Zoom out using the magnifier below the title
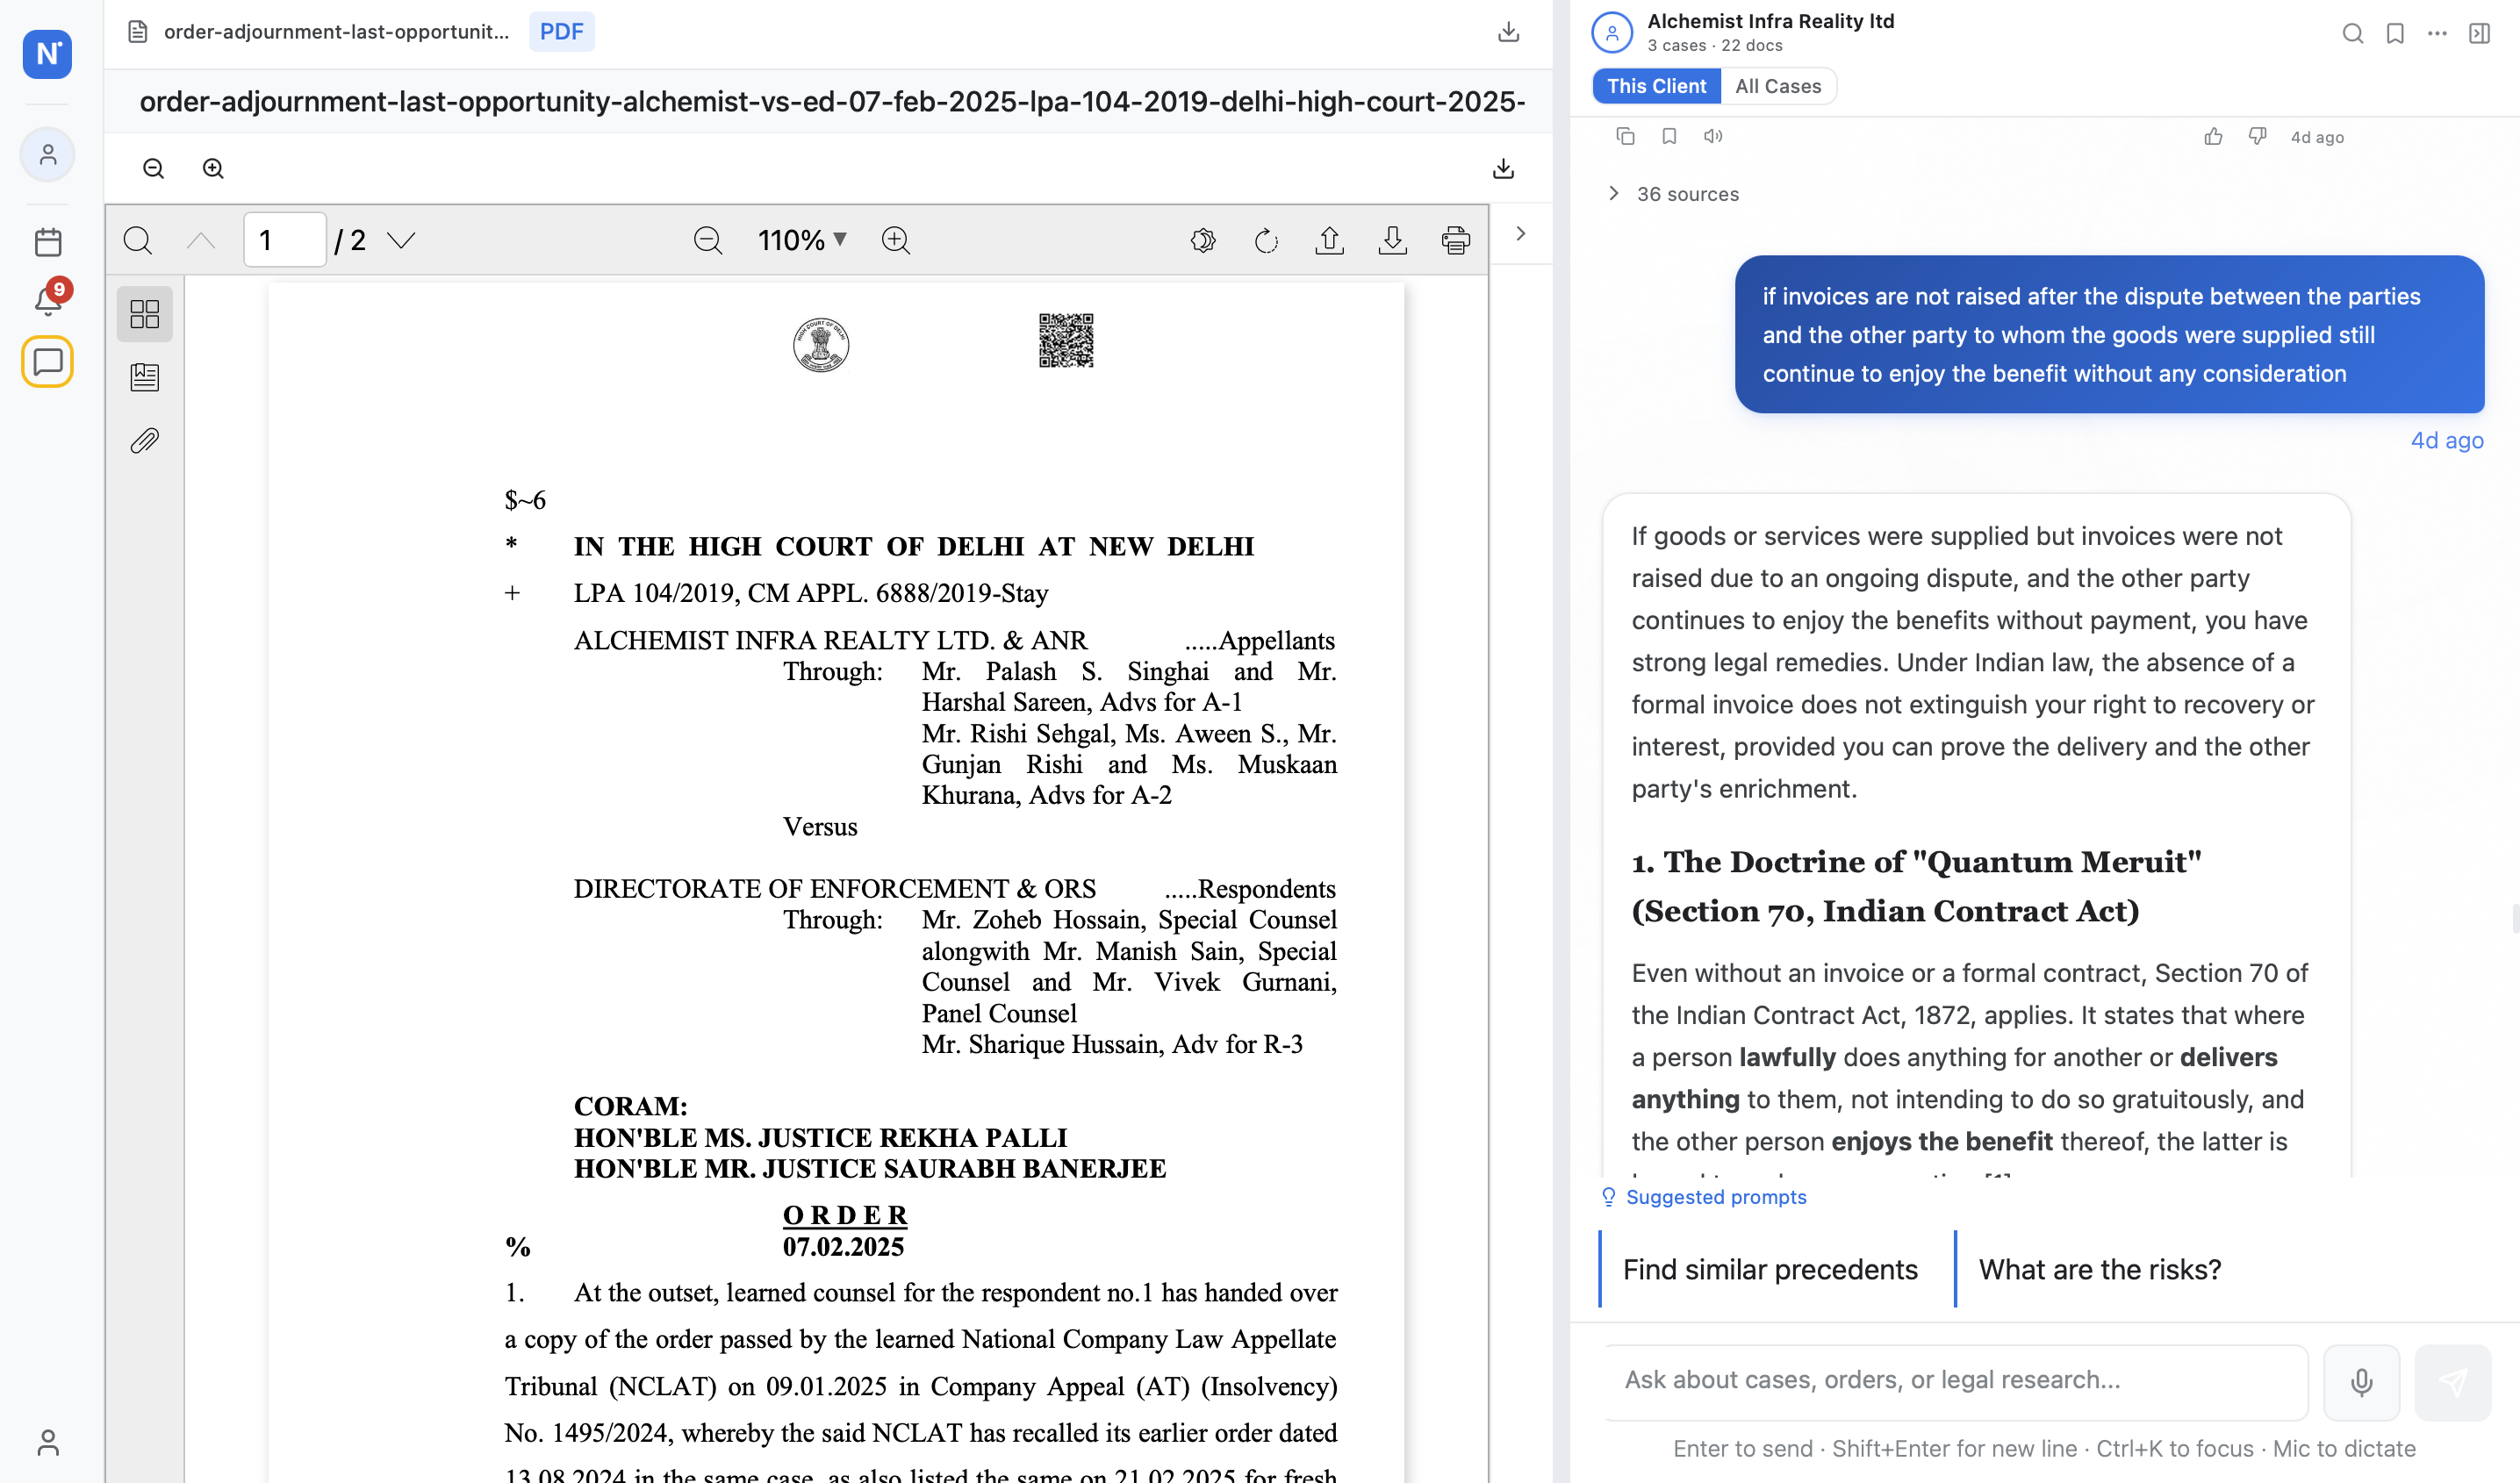Screen dimensions: 2520x1483 click(x=153, y=168)
